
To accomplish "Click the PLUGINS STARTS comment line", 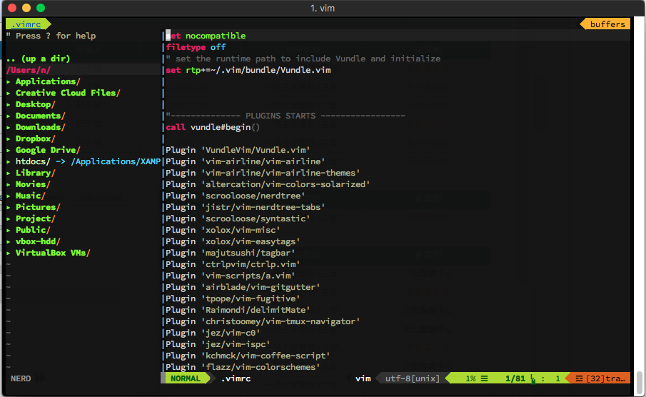I will 286,116.
